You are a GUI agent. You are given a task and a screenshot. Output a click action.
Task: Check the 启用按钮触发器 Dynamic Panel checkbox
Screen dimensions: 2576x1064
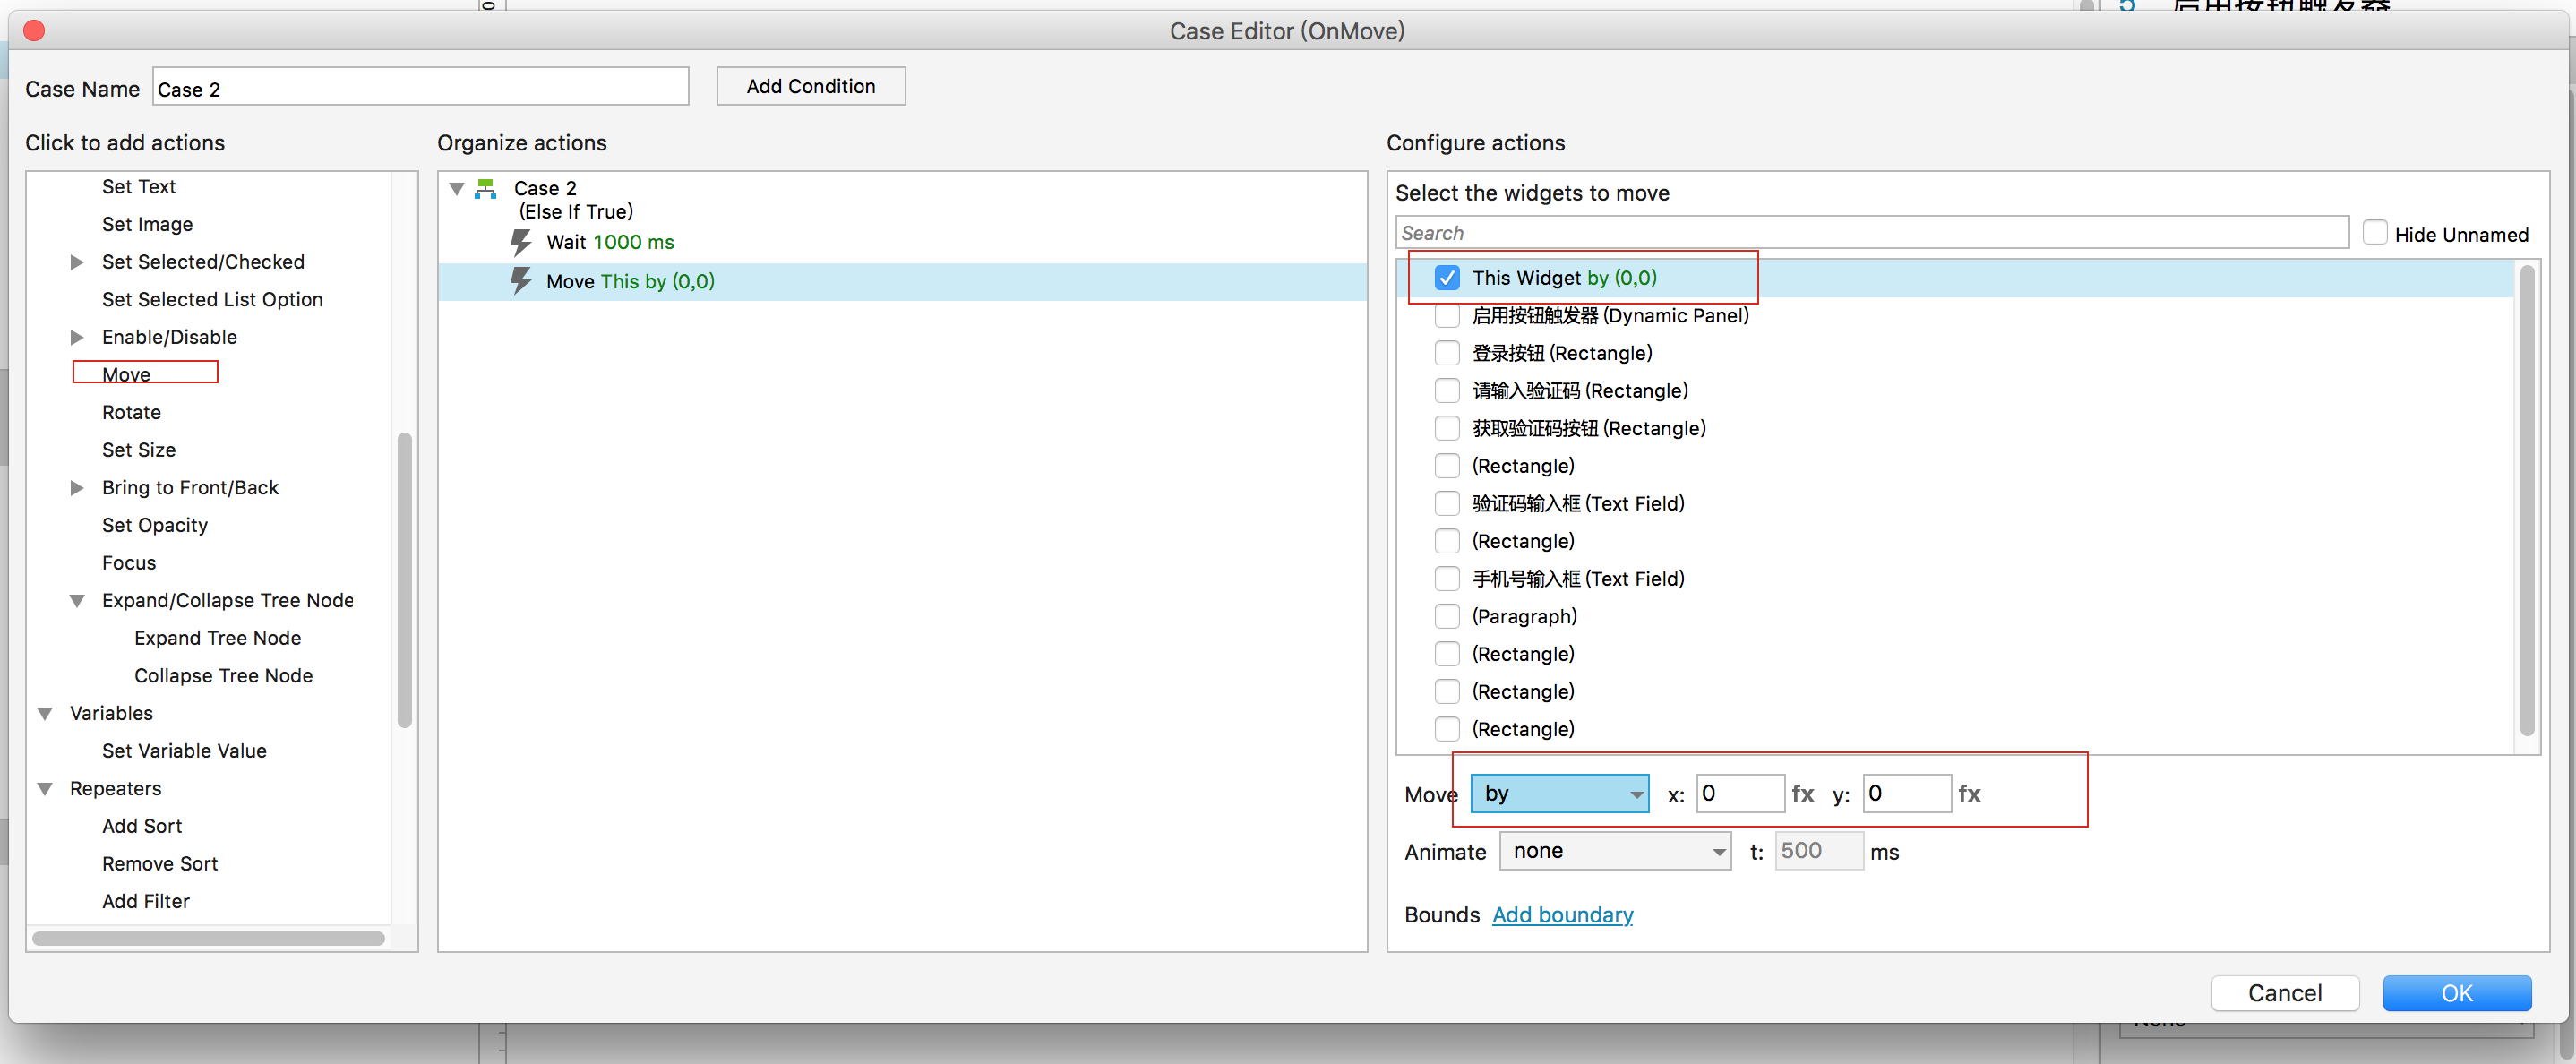[x=1447, y=316]
